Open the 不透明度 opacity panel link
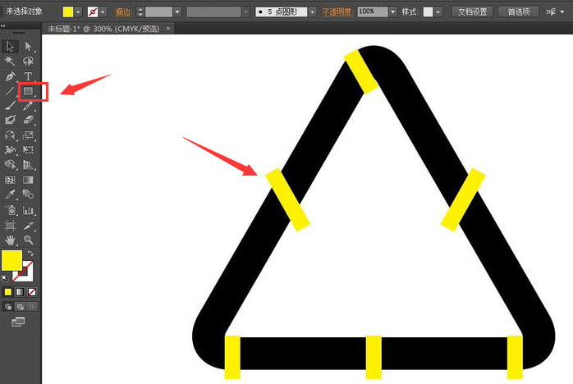 [x=337, y=12]
